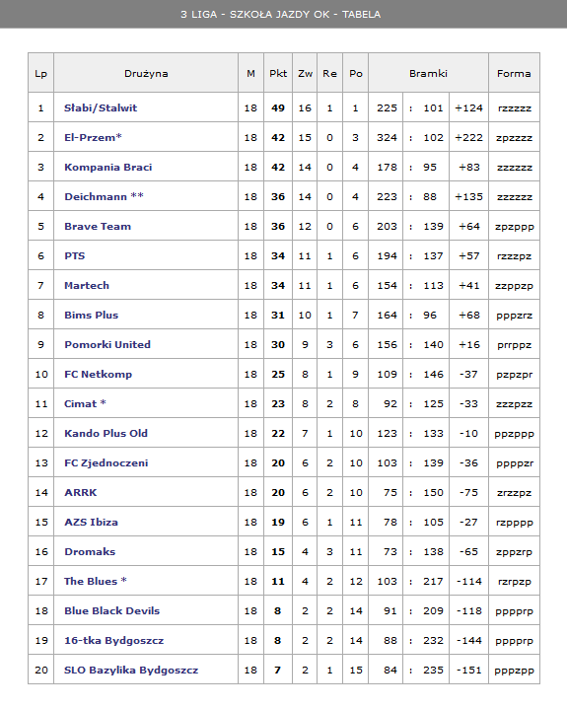Open the Słabi/Stalwit team link
The image size is (567, 708).
(x=101, y=107)
